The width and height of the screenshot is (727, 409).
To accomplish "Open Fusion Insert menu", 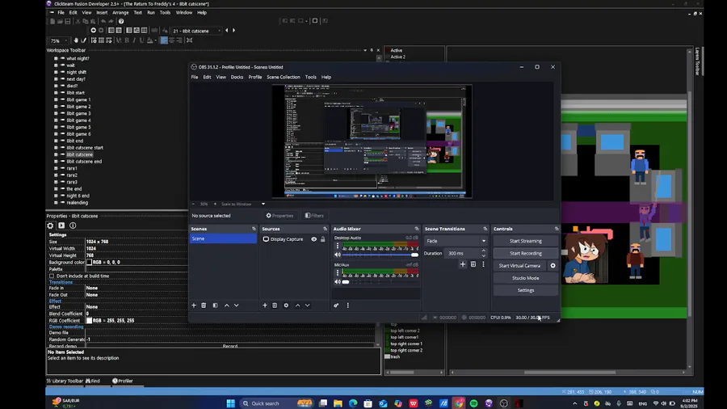I will [102, 12].
